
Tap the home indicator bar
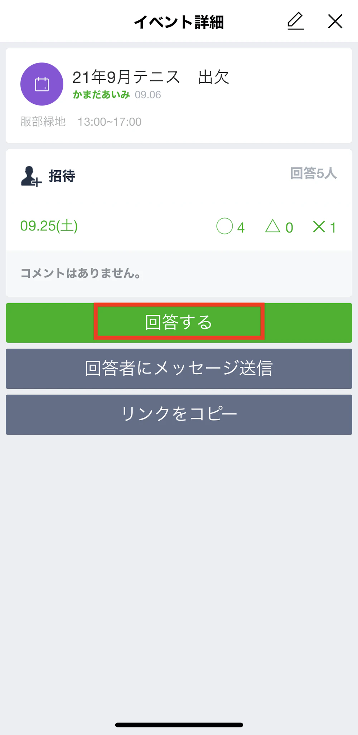coord(179,725)
